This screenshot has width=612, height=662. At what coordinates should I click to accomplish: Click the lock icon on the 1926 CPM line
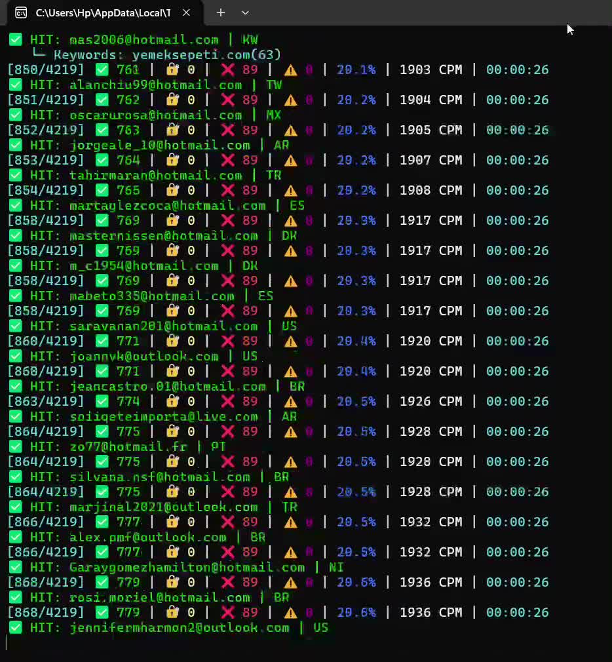tap(172, 401)
